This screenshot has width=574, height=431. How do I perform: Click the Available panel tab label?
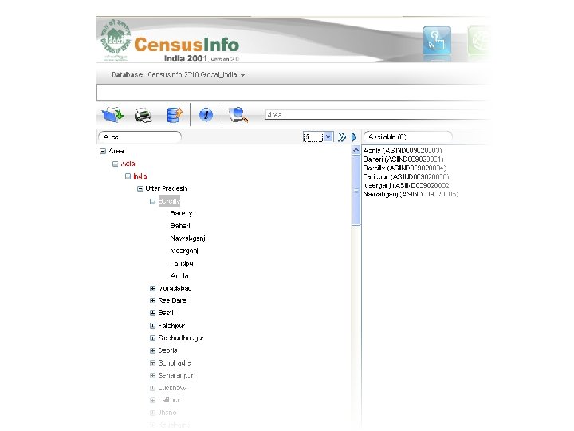(407, 137)
